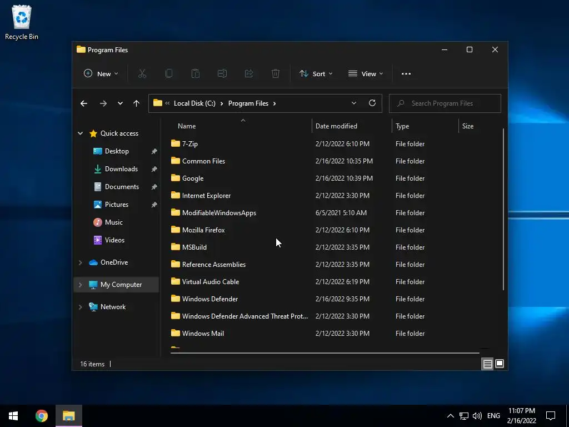Viewport: 569px width, 427px height.
Task: Click the vertical scrollbar of file list
Action: pyautogui.click(x=503, y=209)
